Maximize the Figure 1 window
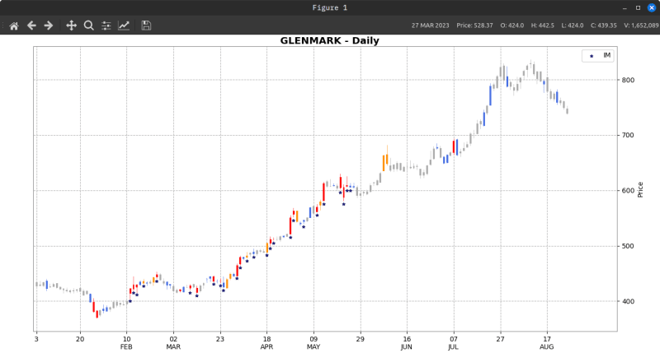This screenshot has width=660, height=353. tap(638, 8)
